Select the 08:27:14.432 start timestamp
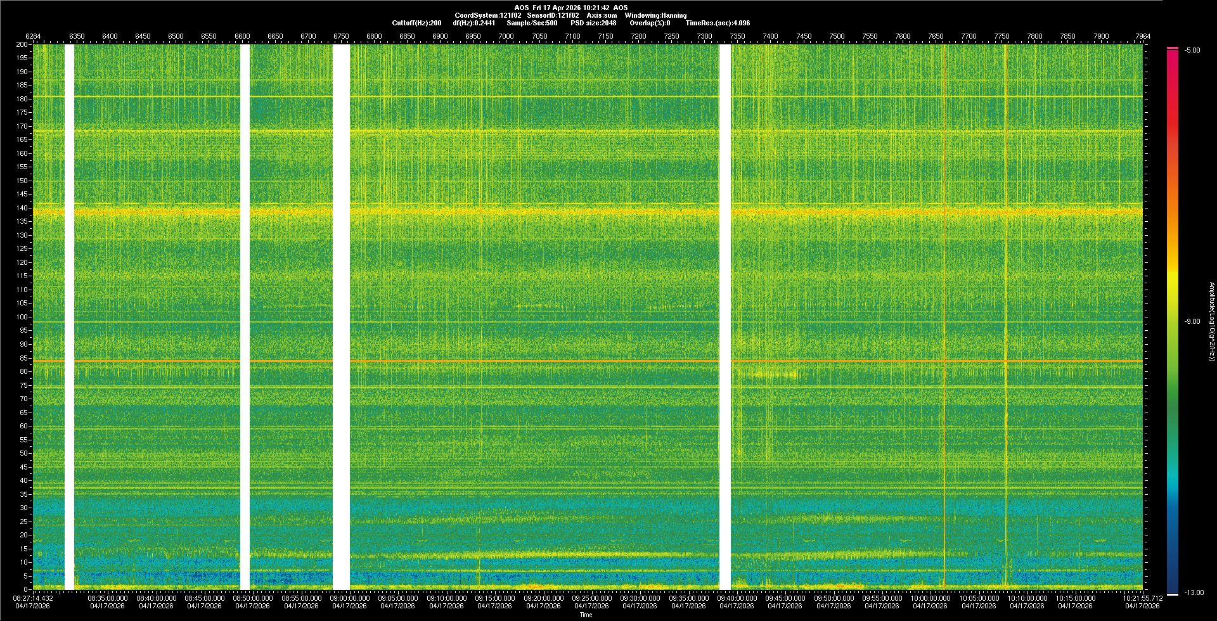This screenshot has height=621, width=1217. point(33,598)
